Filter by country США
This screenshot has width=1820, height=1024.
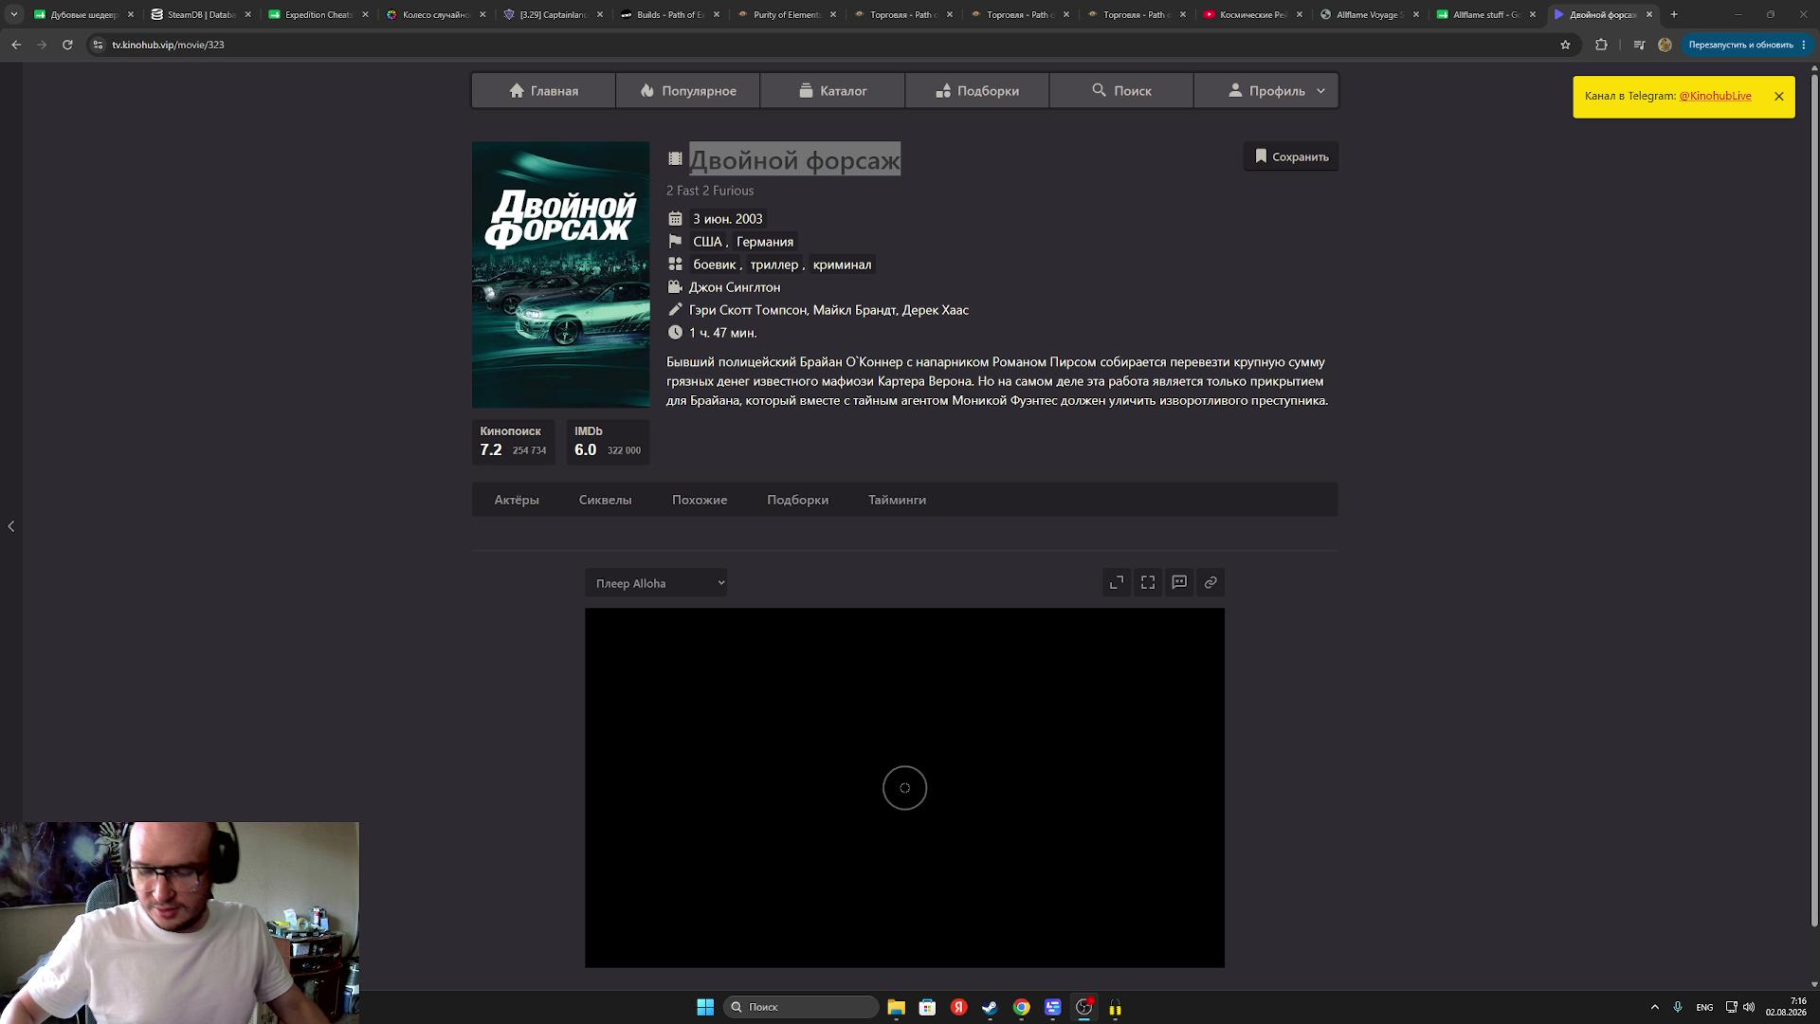[x=707, y=242]
